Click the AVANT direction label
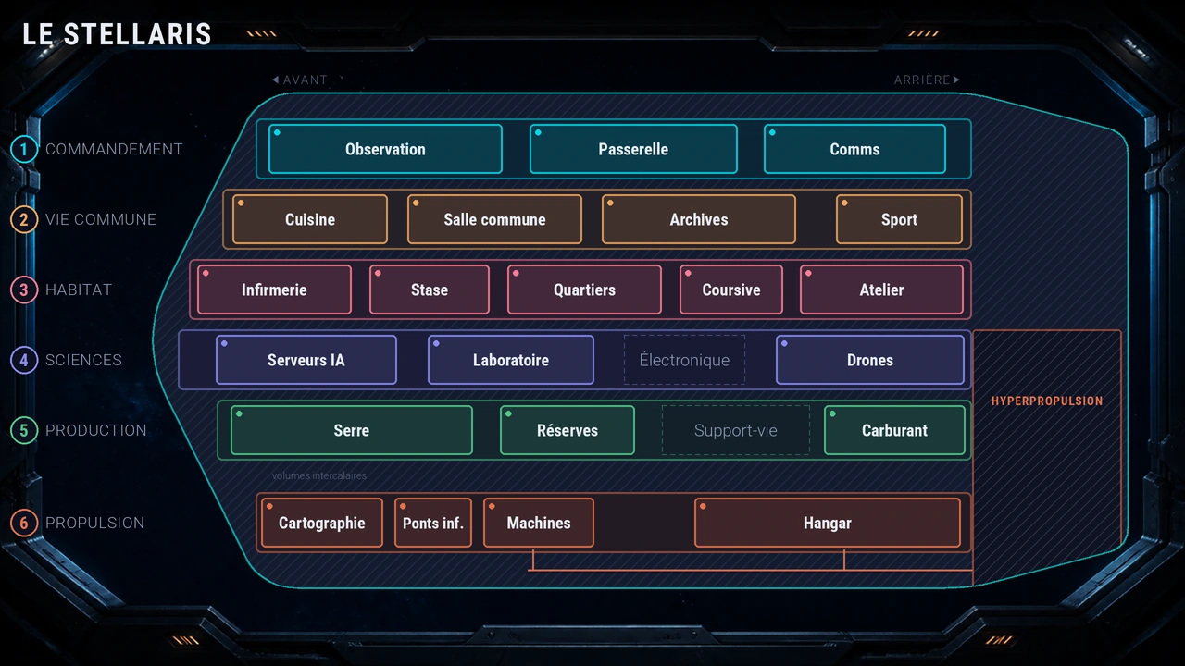1185x666 pixels. 300,80
